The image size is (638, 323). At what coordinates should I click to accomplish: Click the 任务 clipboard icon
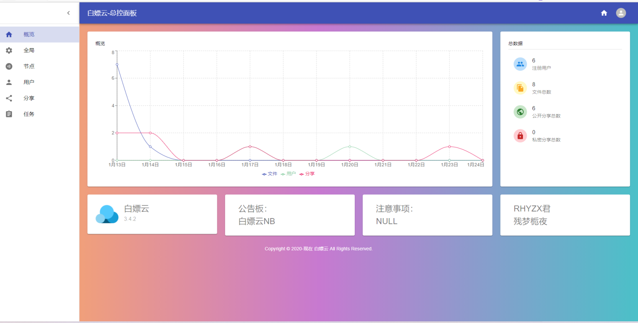coord(9,114)
